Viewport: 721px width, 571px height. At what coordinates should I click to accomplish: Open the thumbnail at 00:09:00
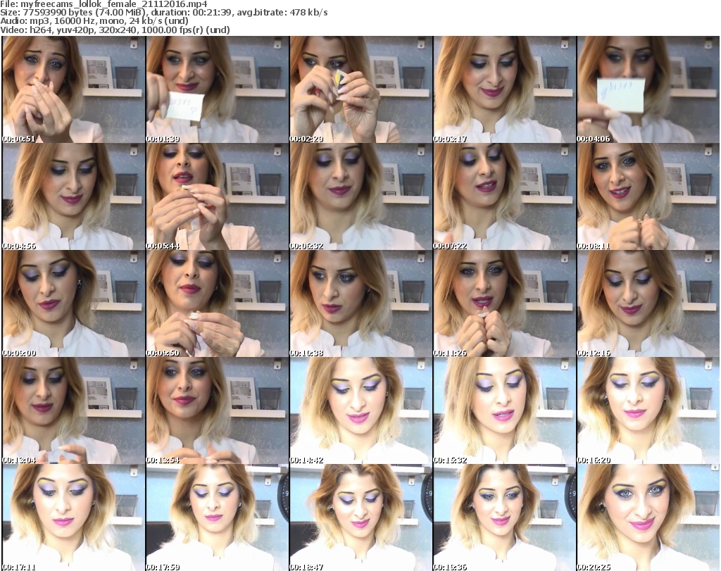click(x=73, y=303)
